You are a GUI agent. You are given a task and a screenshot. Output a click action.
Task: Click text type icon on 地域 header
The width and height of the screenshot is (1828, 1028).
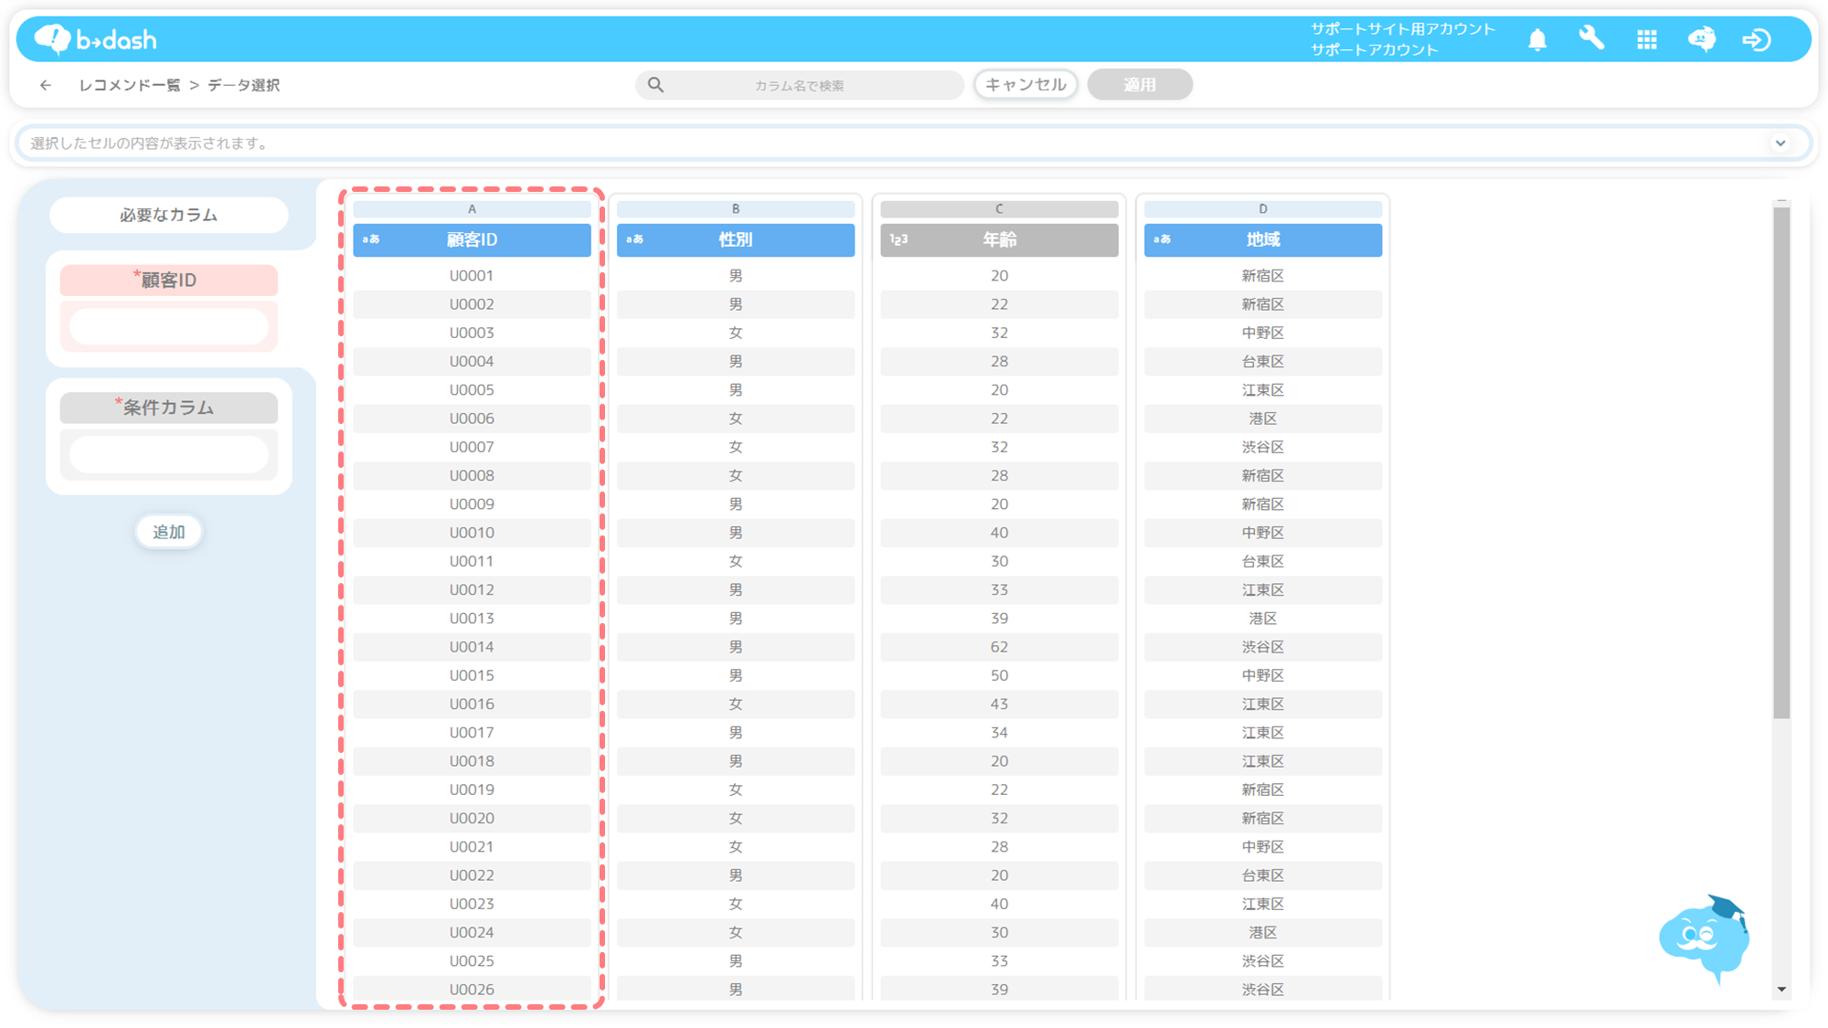(x=1162, y=239)
